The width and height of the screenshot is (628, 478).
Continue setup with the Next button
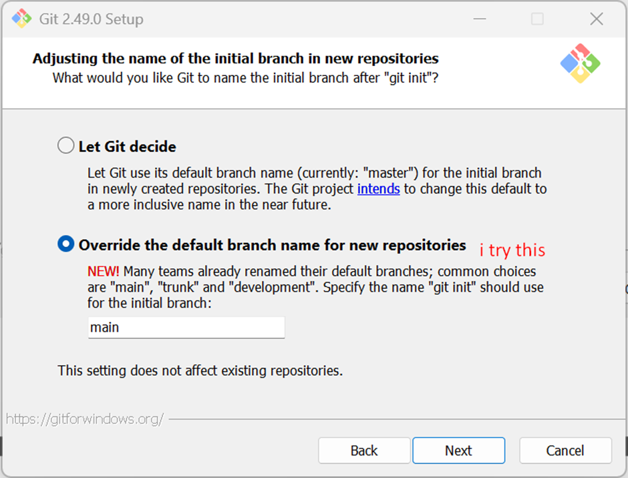458,451
